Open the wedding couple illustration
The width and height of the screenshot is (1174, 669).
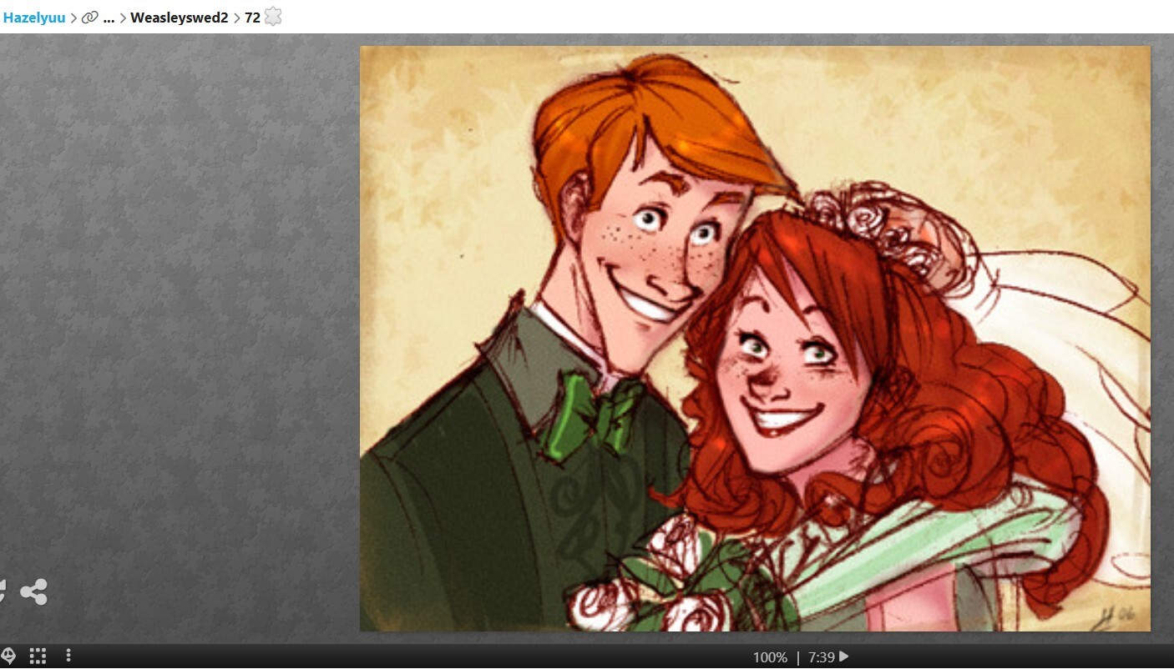click(755, 339)
